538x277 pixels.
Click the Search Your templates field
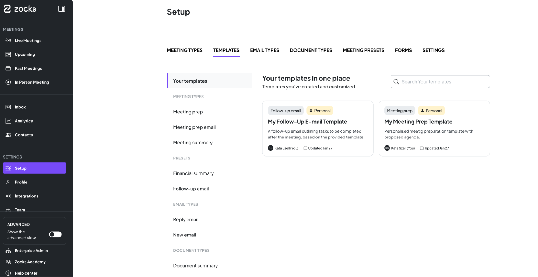(440, 81)
